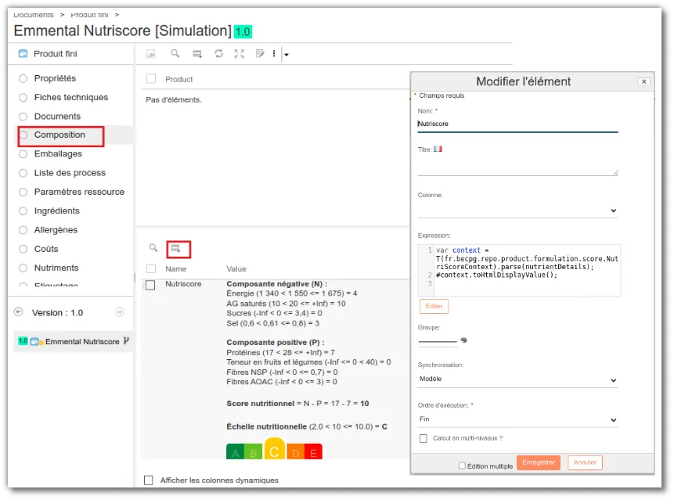674x500 pixels.
Task: Open the three-dots more options menu
Action: [274, 54]
